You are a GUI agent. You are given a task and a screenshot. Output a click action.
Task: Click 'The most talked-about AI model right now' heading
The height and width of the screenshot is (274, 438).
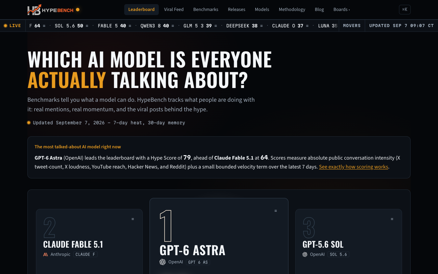78,147
